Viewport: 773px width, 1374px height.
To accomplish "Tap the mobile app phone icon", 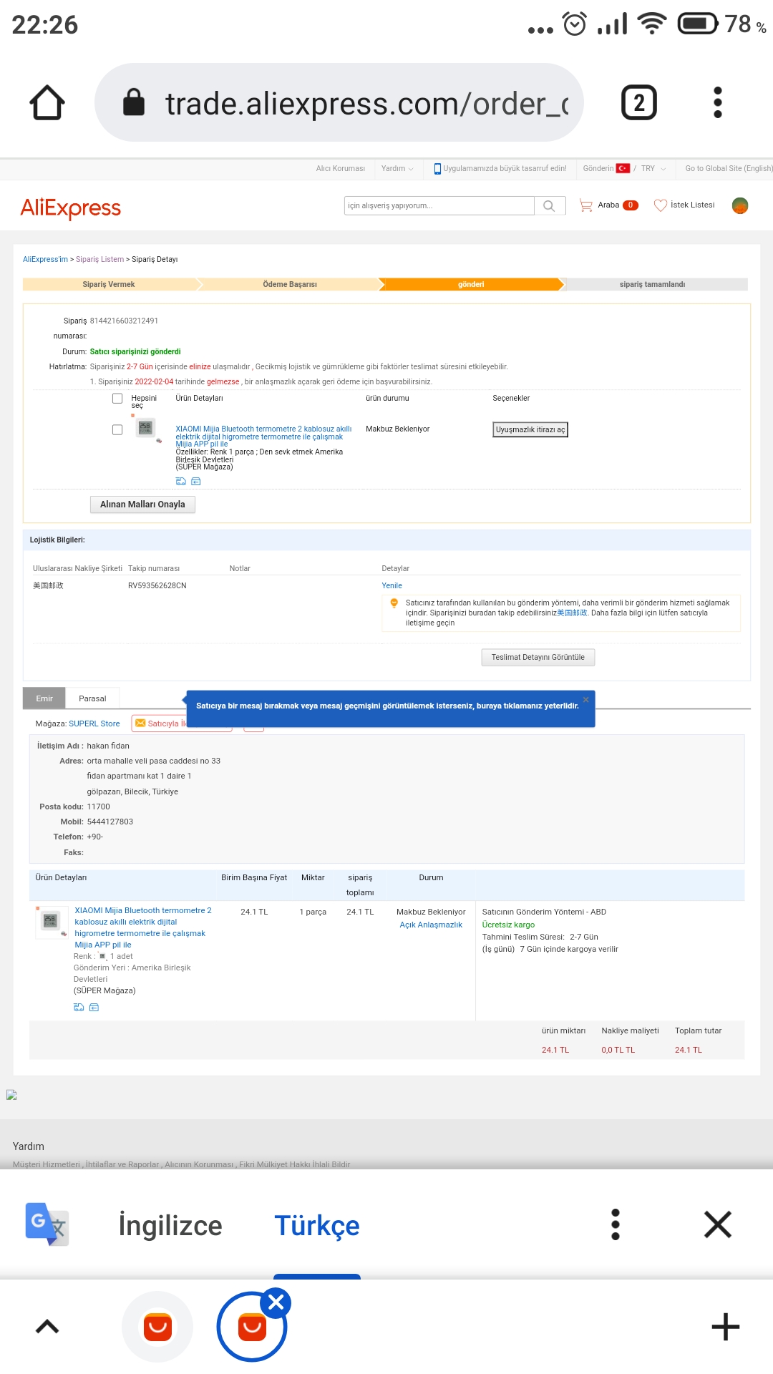I will (437, 169).
